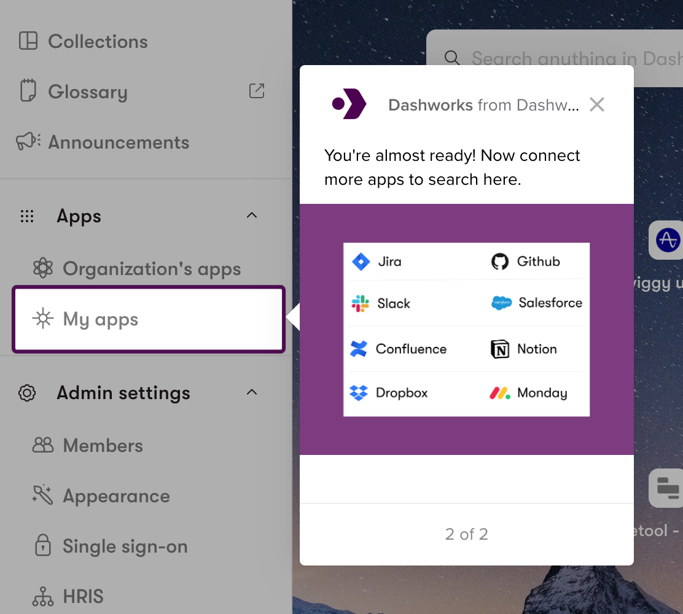Click the Amplitude app shortcut icon
Viewport: 683px width, 614px height.
(666, 240)
